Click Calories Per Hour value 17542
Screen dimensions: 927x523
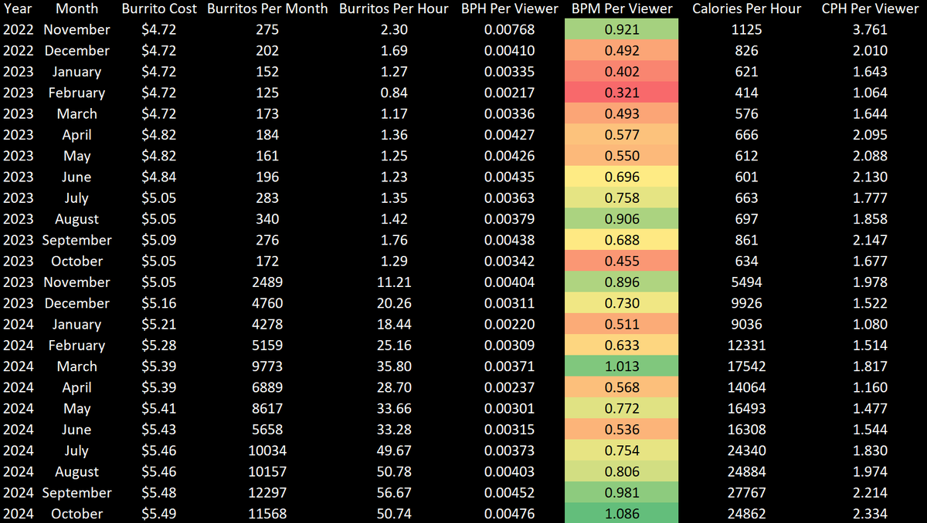746,366
